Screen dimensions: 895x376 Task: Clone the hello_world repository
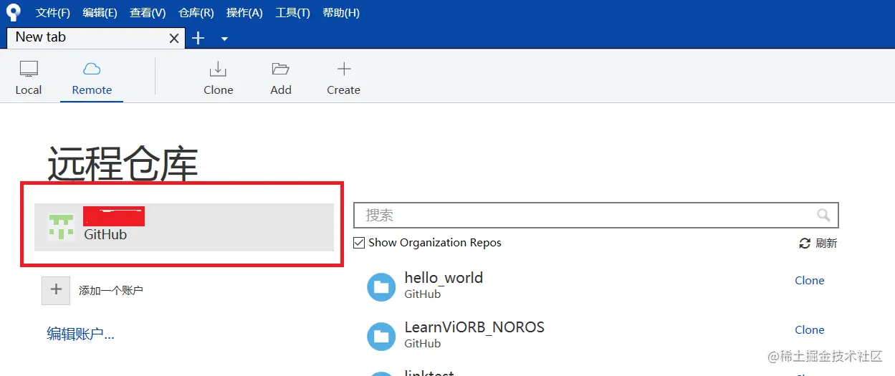click(810, 281)
